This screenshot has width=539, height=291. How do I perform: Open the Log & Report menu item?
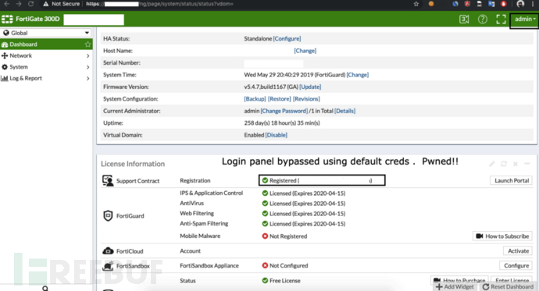click(26, 78)
